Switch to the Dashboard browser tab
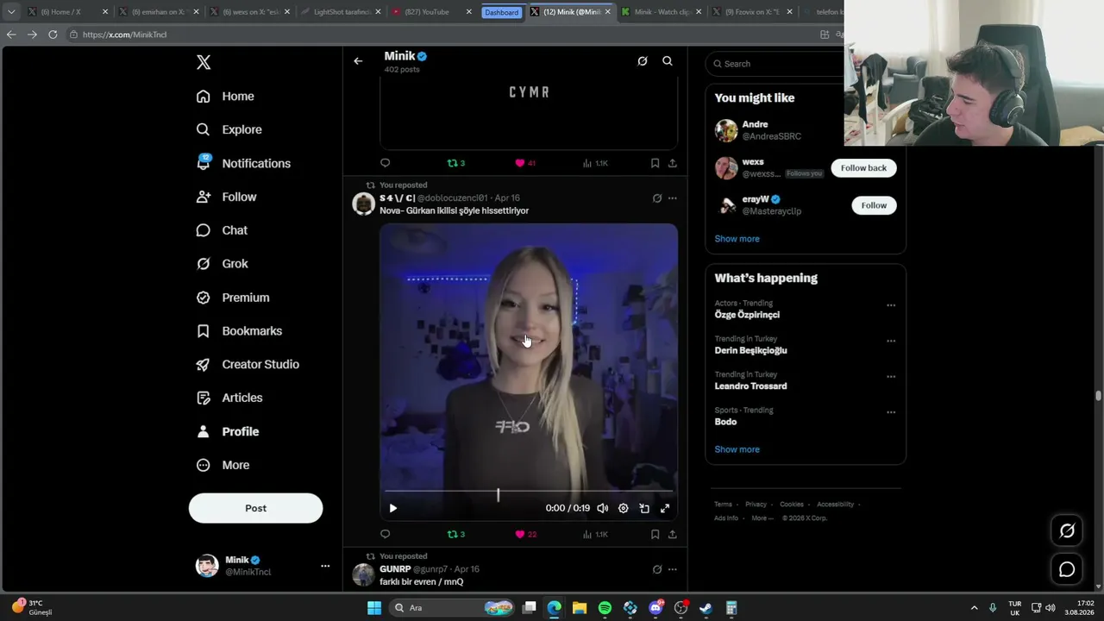The width and height of the screenshot is (1104, 621). tap(501, 12)
